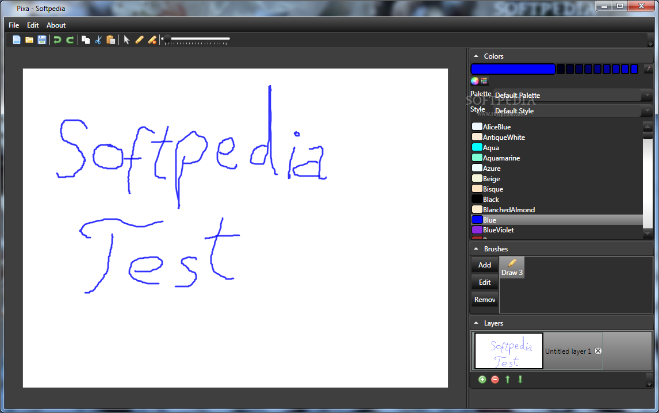659x413 pixels.
Task: Expand the layers toolbar overflow arrow
Action: tap(649, 384)
